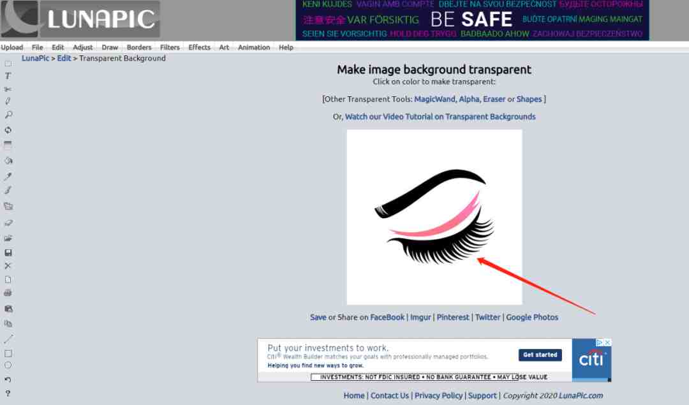This screenshot has width=689, height=405.
Task: Open the Alpha tool link
Action: click(469, 99)
